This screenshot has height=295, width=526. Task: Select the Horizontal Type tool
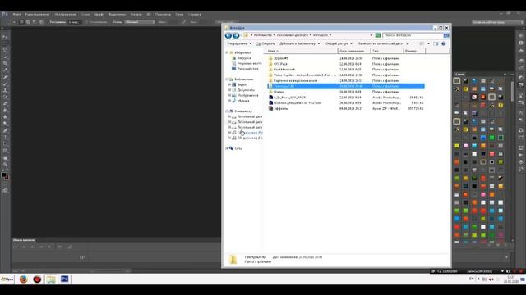click(6, 138)
